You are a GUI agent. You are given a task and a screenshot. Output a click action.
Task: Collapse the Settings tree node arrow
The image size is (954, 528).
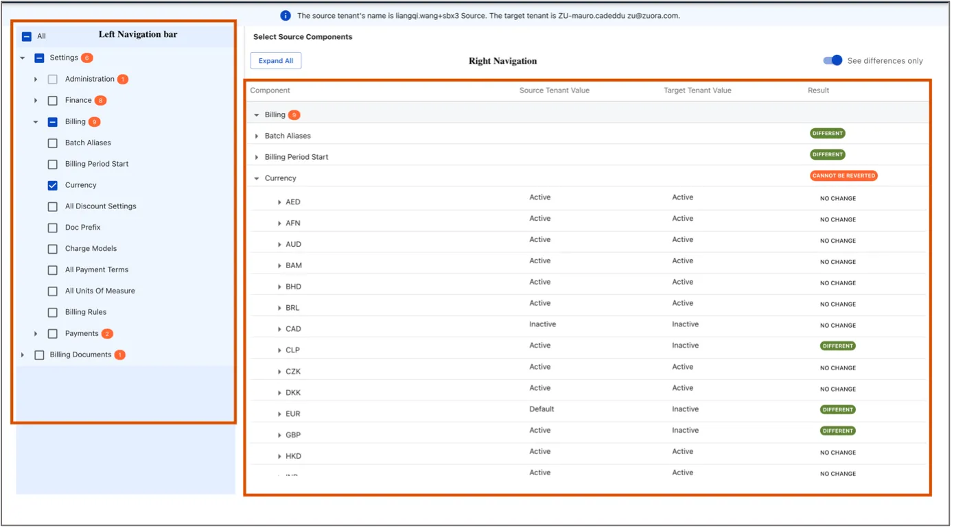(23, 58)
